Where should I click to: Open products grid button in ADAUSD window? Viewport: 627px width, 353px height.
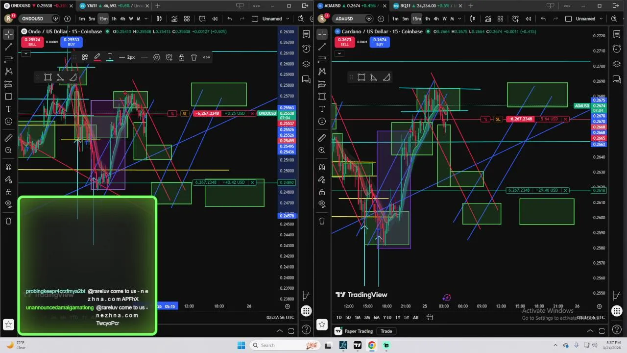click(617, 311)
